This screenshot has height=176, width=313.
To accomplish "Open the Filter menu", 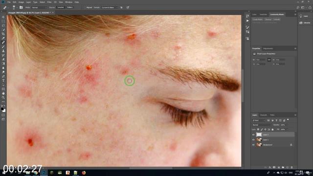I will [49, 2].
